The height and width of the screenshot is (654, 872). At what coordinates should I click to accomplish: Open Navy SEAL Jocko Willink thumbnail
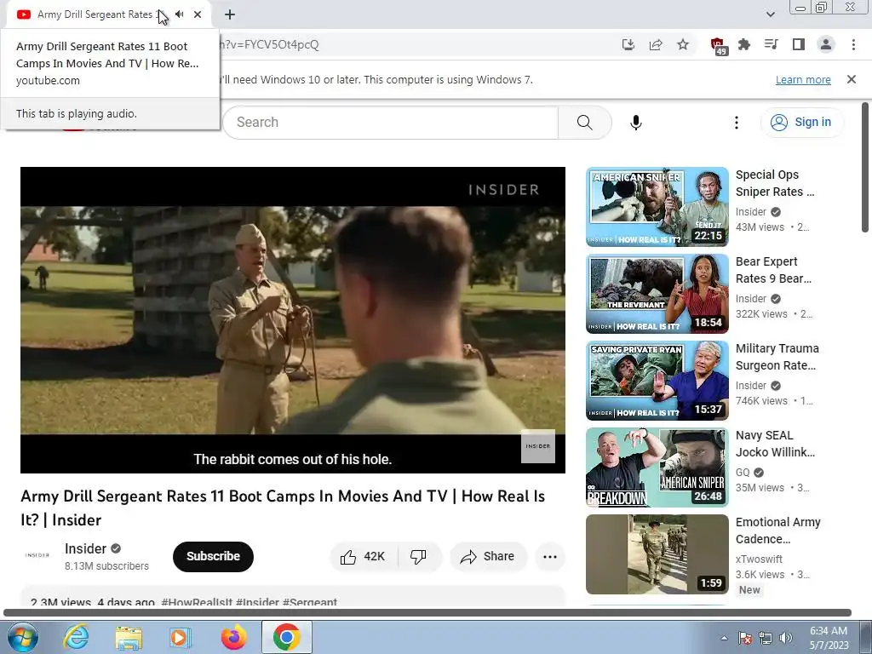point(657,468)
